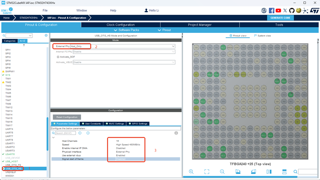Select TIM2 with warning icon
This screenshot has height=180, width=320.
pos(8,82)
